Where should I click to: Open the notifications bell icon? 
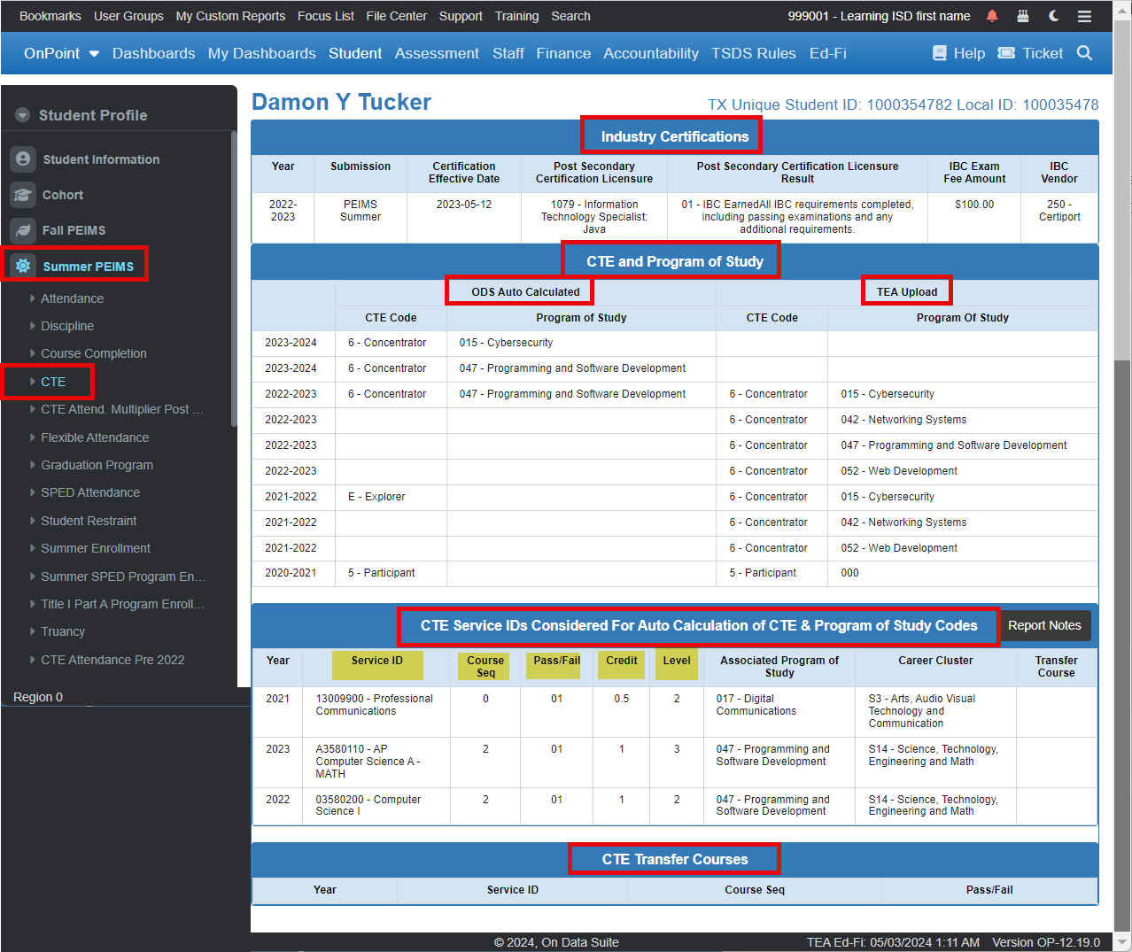pyautogui.click(x=991, y=15)
